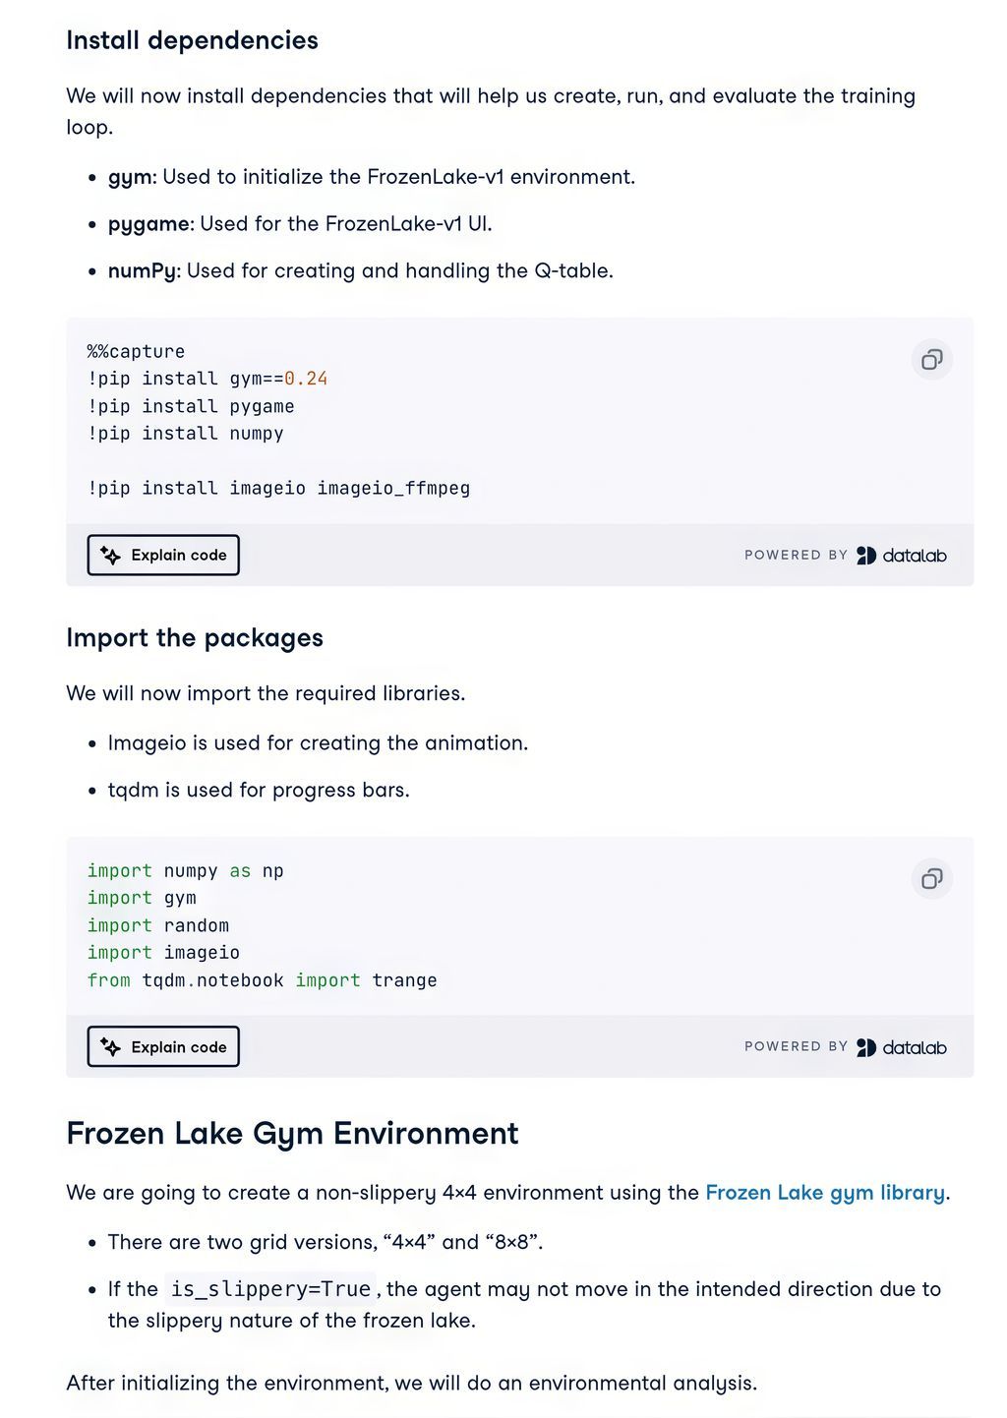
Task: Copy the pip install code block
Action: 931,360
